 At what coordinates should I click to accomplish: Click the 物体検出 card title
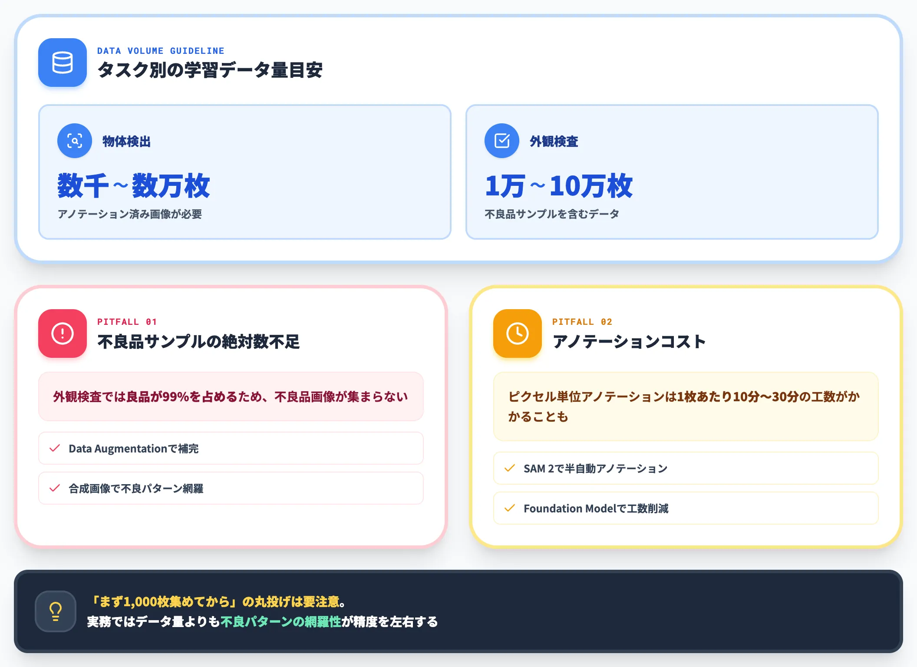(126, 141)
